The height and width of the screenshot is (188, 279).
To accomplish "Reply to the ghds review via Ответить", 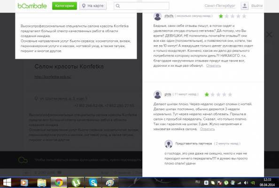I will (208, 129).
